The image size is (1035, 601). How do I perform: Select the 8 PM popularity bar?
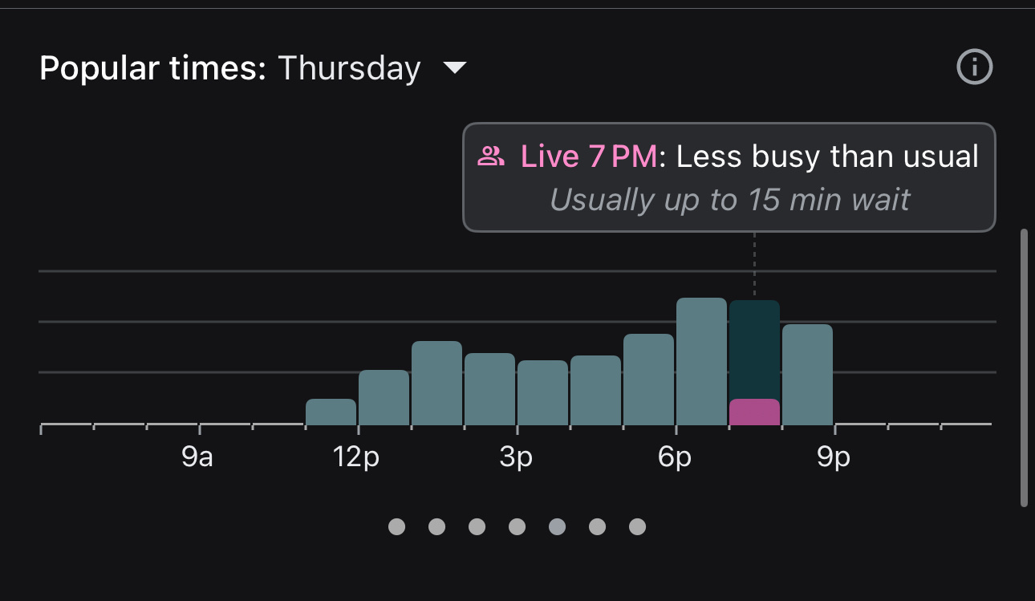pyautogui.click(x=807, y=374)
